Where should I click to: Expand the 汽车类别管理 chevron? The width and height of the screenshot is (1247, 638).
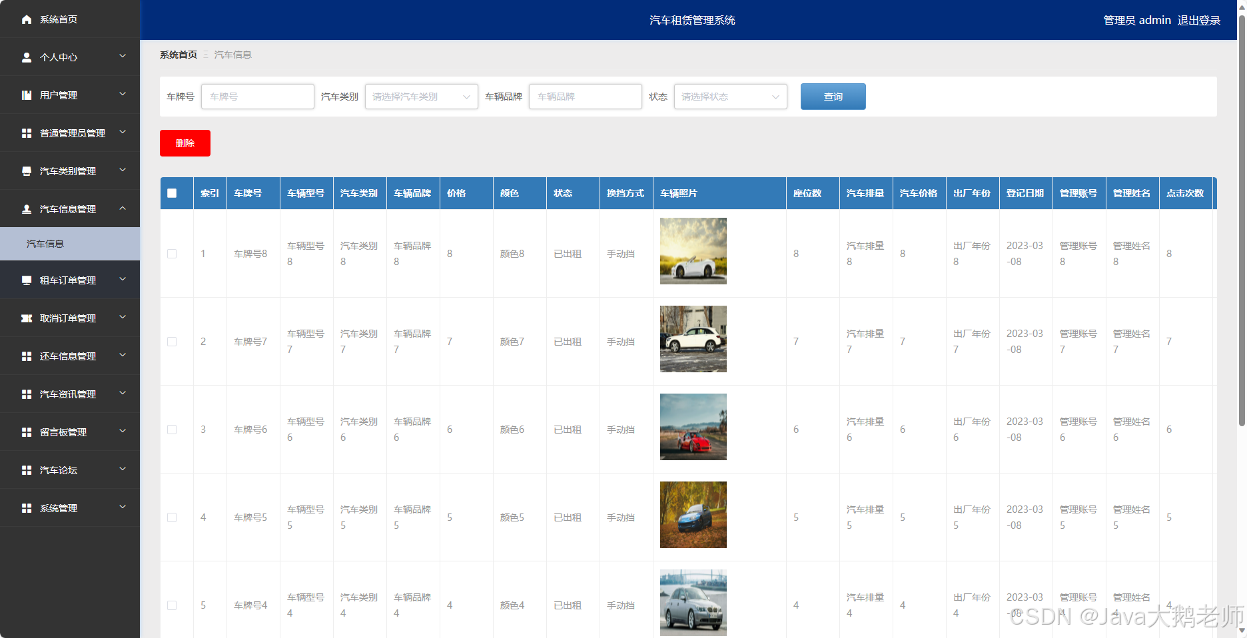pos(123,170)
